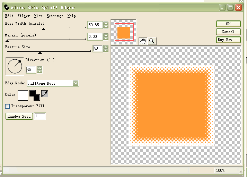Select the hand pan tool
Screen dimensions: 247x177
coord(143,41)
